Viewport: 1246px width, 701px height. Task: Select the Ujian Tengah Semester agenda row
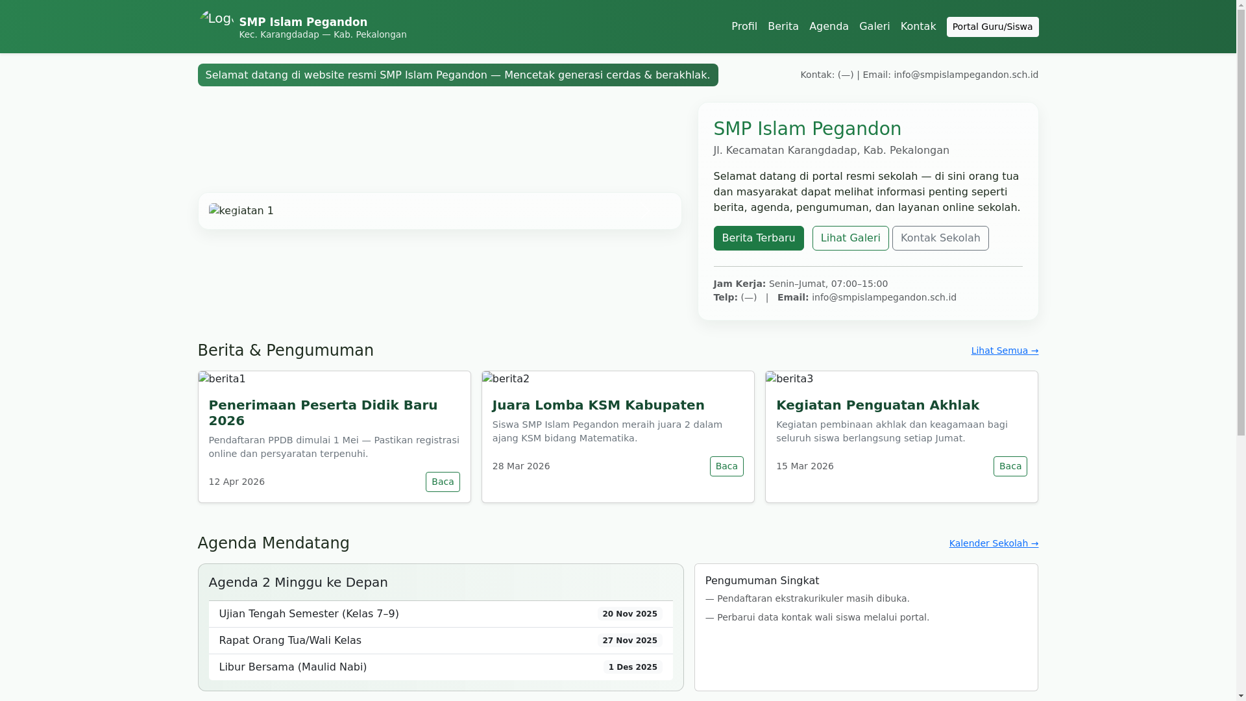pyautogui.click(x=441, y=614)
